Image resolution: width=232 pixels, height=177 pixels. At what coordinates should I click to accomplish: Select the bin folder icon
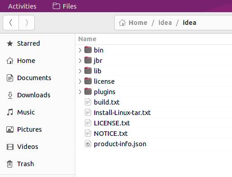pyautogui.click(x=88, y=50)
